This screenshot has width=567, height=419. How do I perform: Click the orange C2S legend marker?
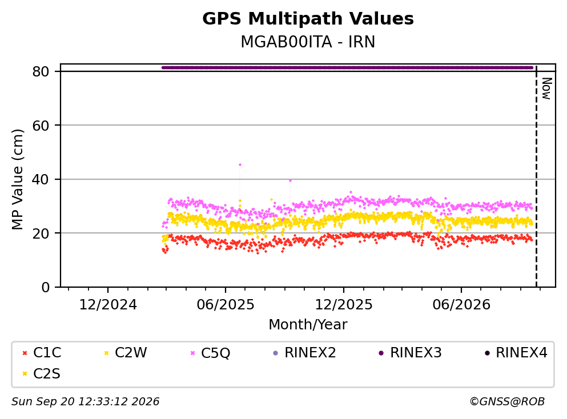[25, 374]
